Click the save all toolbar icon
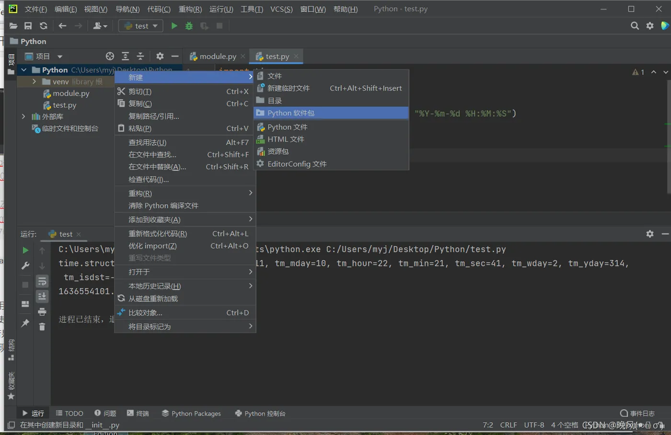 (x=28, y=26)
